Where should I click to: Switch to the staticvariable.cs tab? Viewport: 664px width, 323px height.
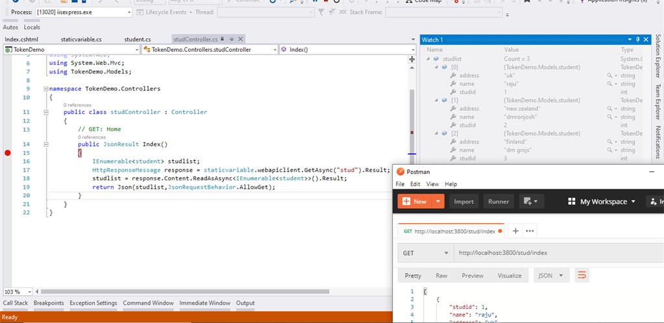81,40
